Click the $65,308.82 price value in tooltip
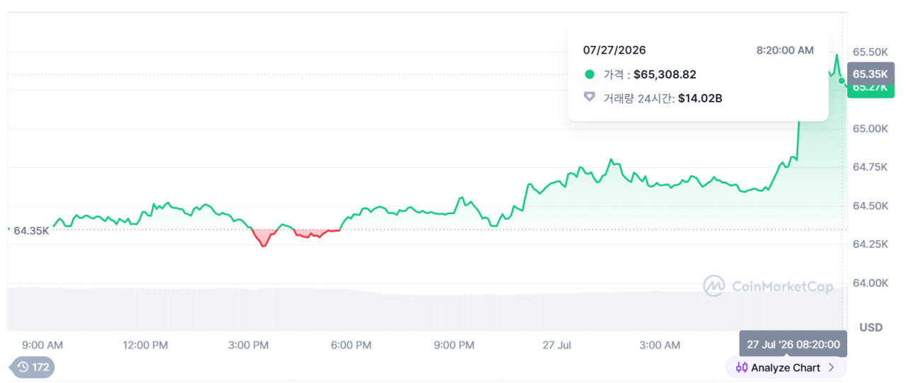 click(x=665, y=74)
